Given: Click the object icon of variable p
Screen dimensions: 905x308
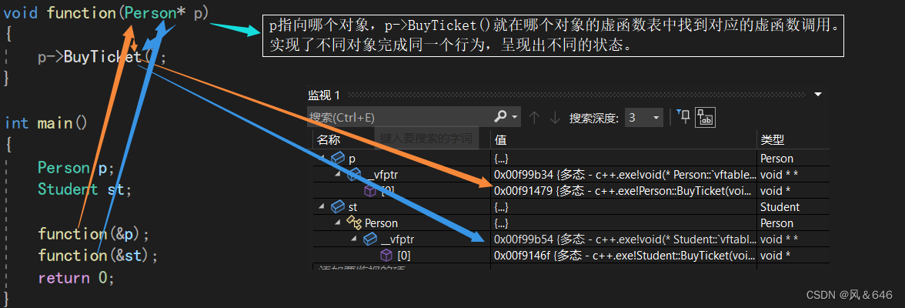Looking at the screenshot, I should (338, 159).
